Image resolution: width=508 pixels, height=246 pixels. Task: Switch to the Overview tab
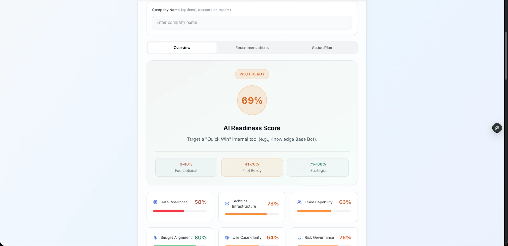point(182,48)
